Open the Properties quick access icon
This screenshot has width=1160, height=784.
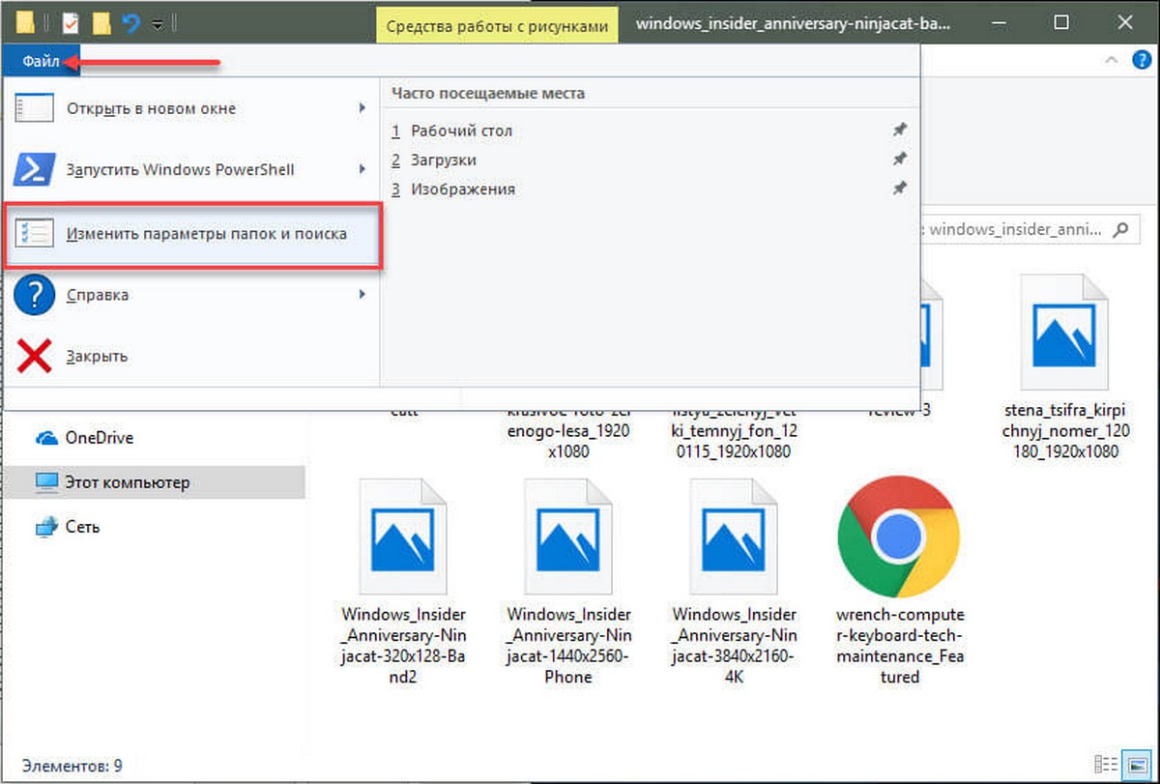[71, 22]
